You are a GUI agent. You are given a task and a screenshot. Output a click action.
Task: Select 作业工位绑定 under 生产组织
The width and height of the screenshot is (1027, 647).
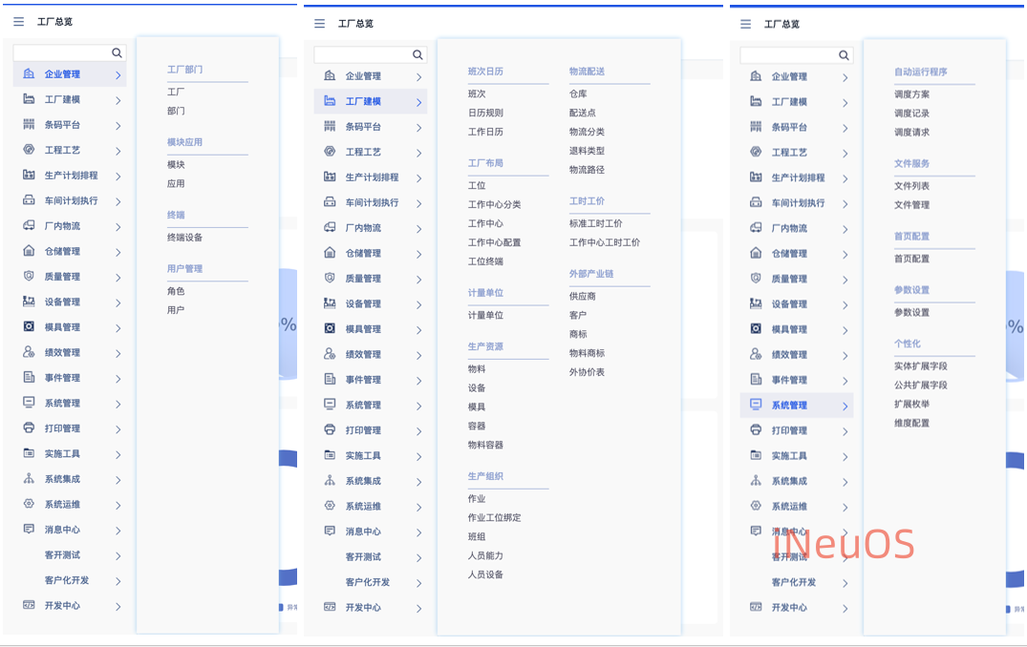pos(494,518)
